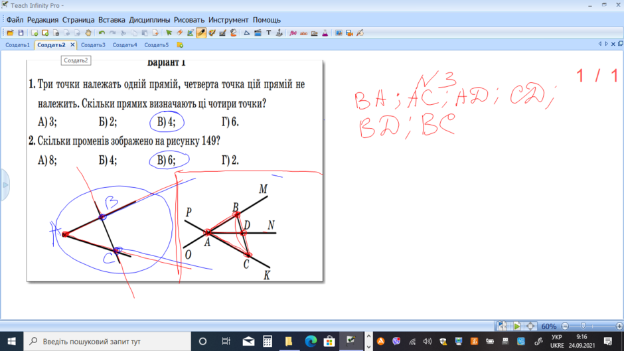Click the УКР language indicator
This screenshot has height=351, width=624.
(x=557, y=338)
